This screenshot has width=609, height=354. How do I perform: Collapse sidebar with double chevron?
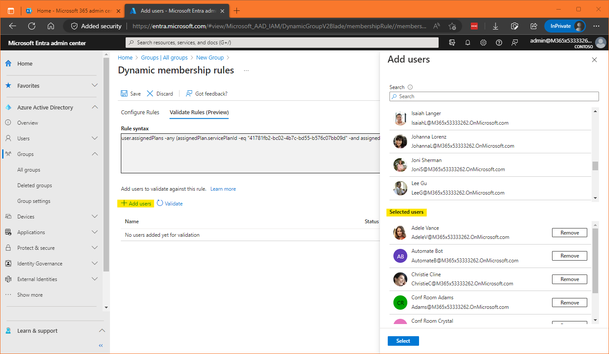pyautogui.click(x=101, y=345)
